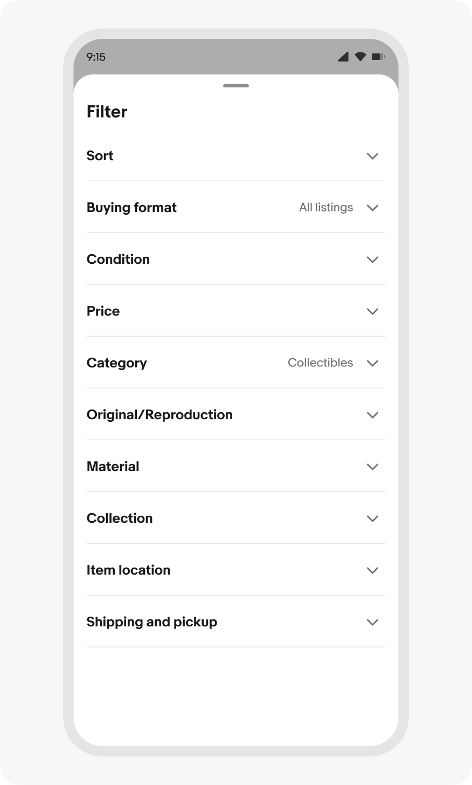Click the Sort chevron icon
The height and width of the screenshot is (785, 472).
pos(372,156)
